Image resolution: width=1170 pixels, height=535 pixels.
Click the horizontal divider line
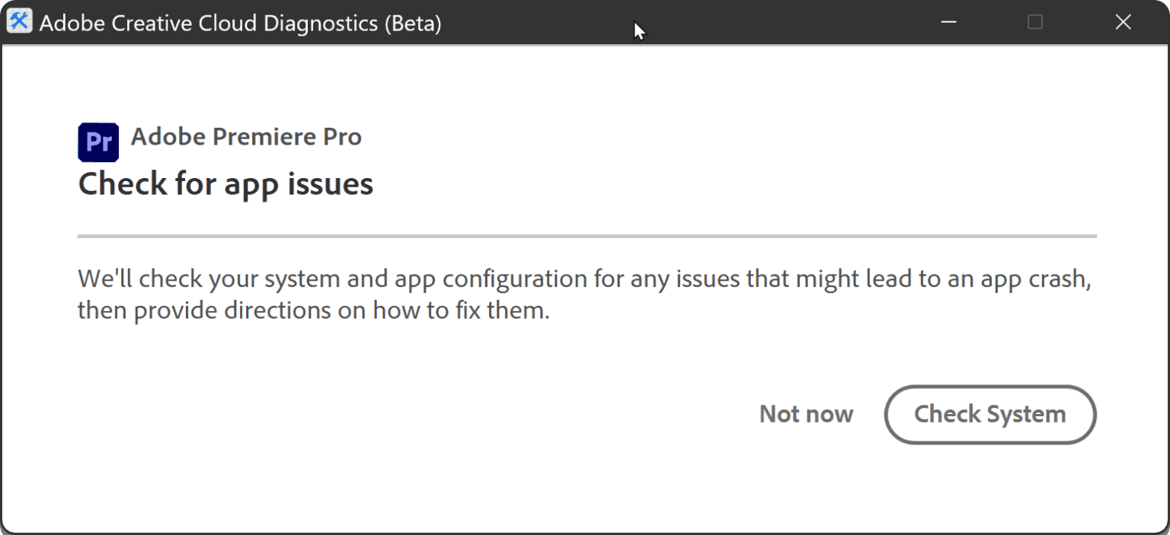pos(587,237)
